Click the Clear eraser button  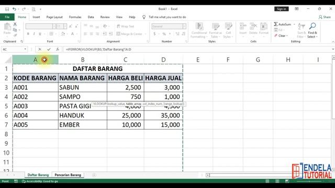coord(281,36)
